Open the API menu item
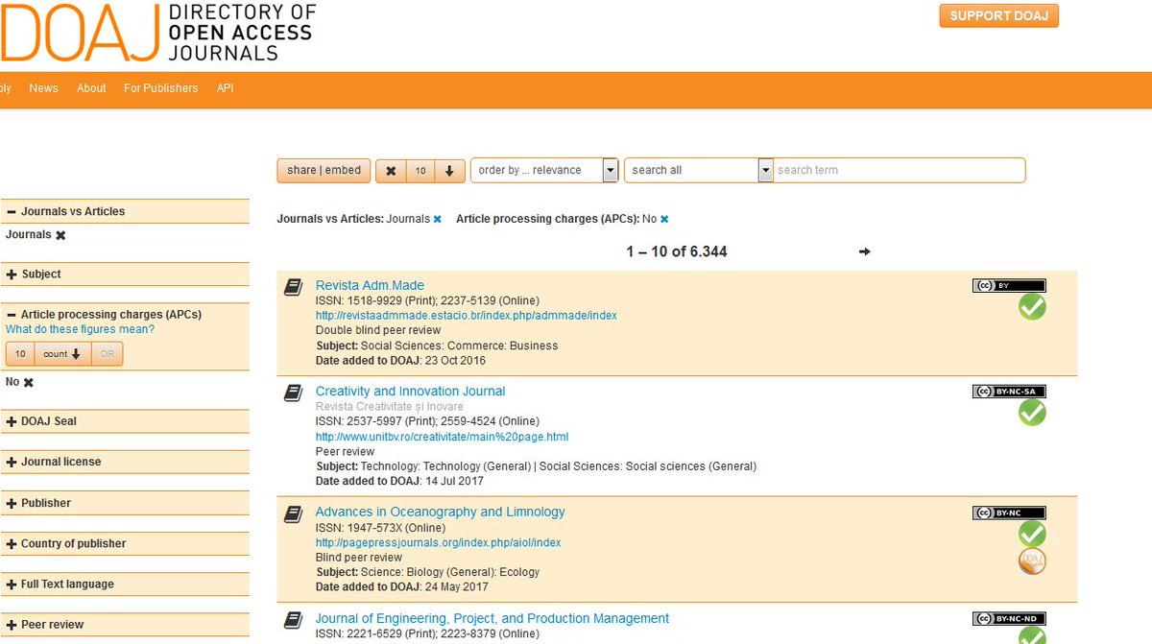The width and height of the screenshot is (1152, 644). click(225, 87)
